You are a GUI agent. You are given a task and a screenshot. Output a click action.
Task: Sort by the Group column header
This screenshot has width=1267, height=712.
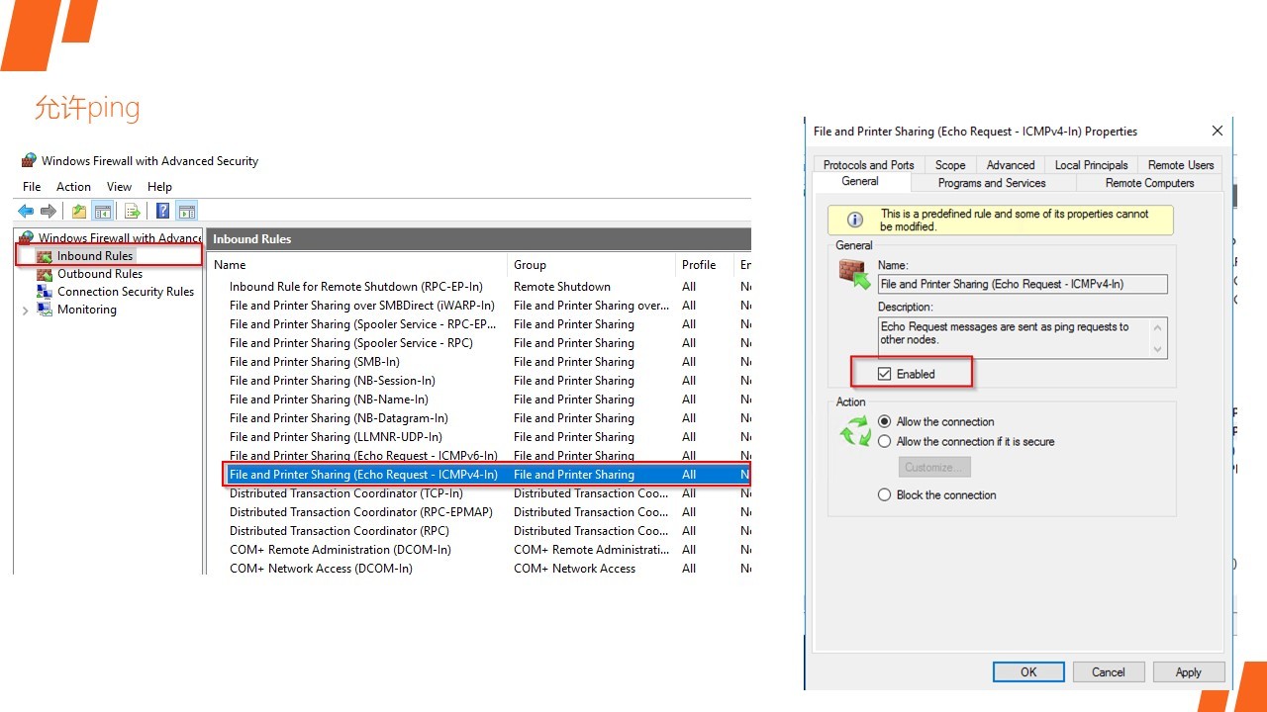(x=592, y=265)
